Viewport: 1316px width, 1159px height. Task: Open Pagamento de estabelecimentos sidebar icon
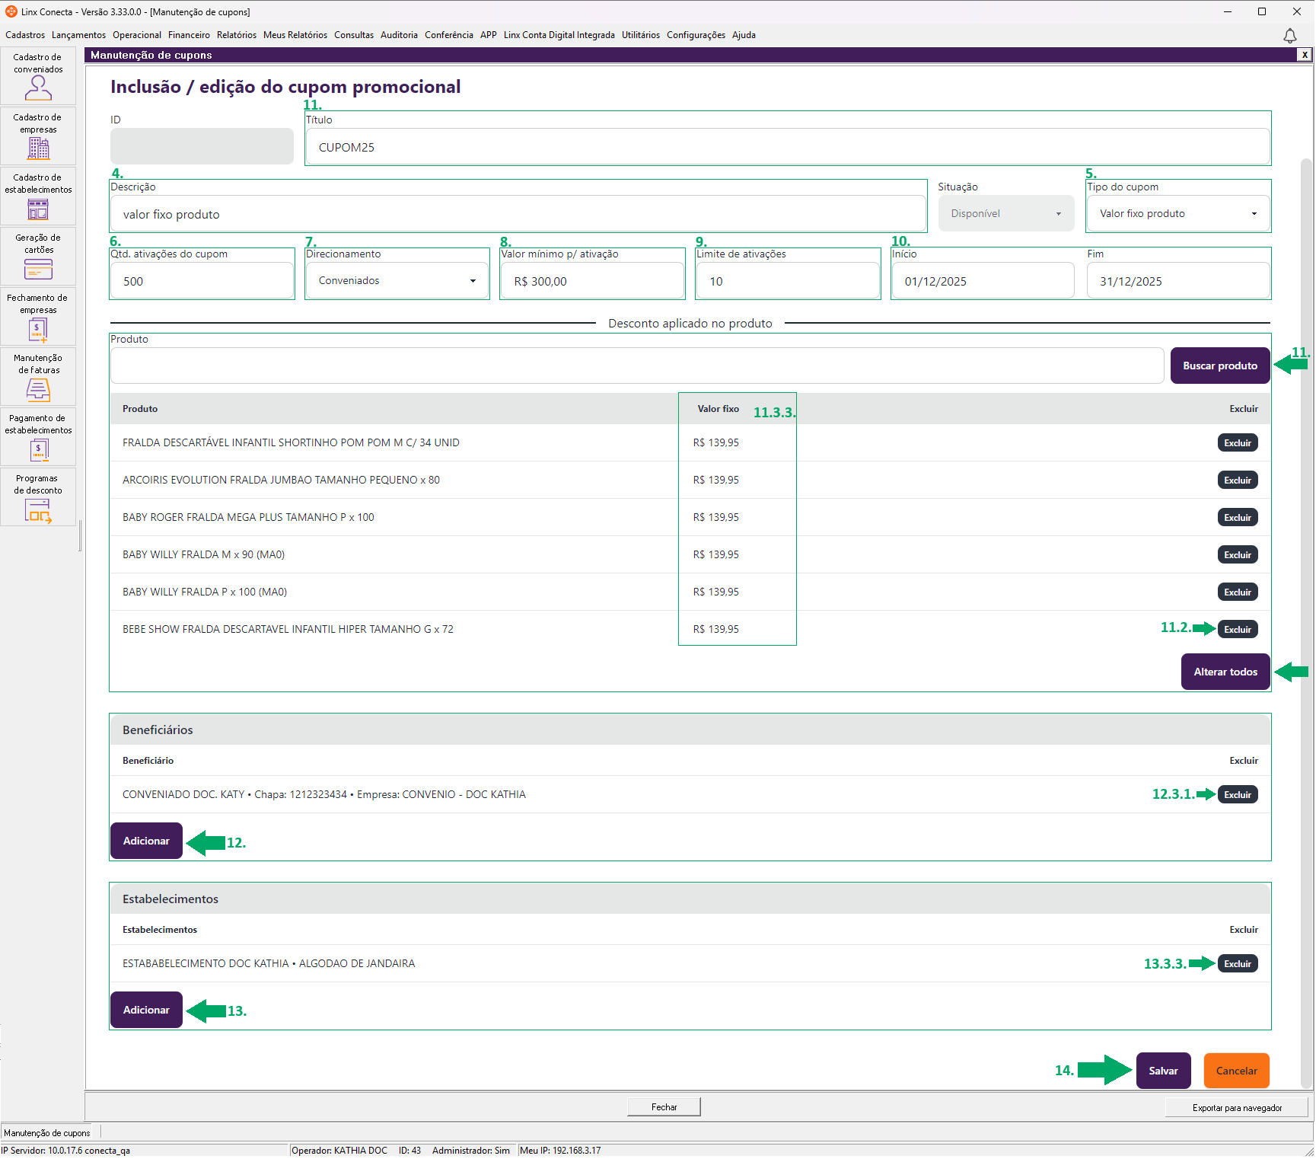38,437
